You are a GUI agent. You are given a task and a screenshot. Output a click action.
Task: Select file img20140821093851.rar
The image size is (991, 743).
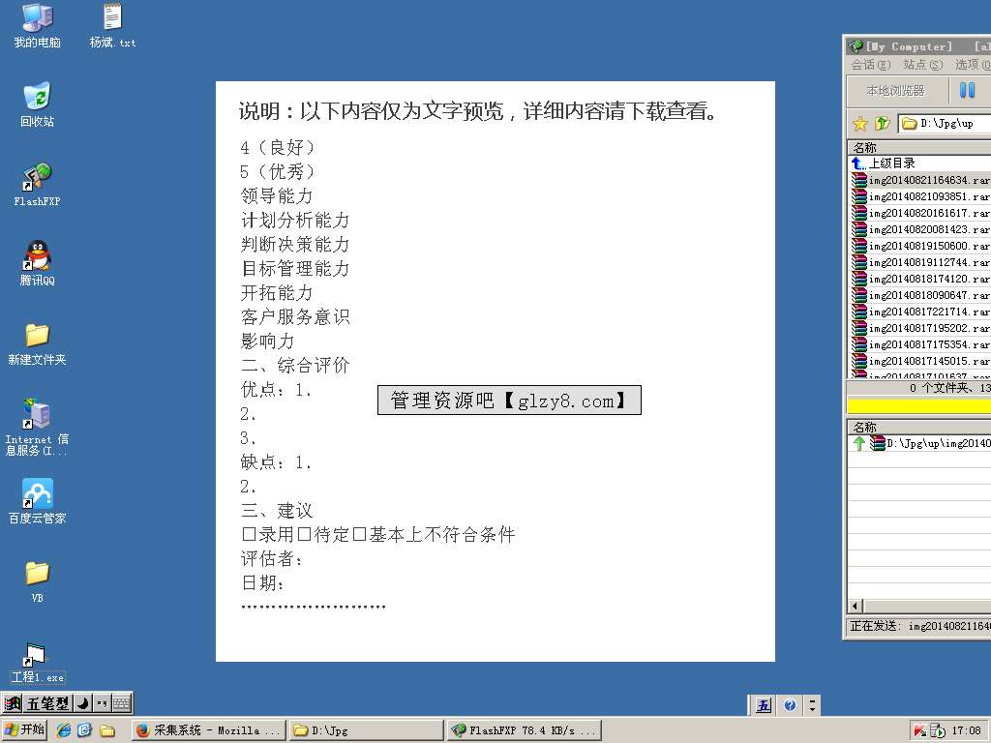pyautogui.click(x=919, y=196)
